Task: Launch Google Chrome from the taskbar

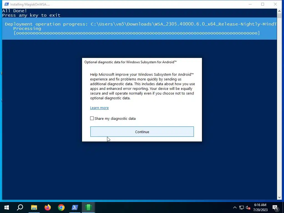Action: (61, 207)
